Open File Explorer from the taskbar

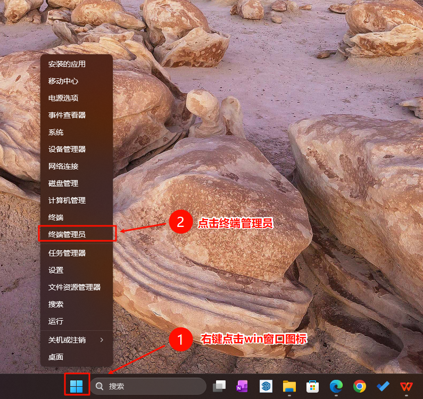click(x=289, y=386)
